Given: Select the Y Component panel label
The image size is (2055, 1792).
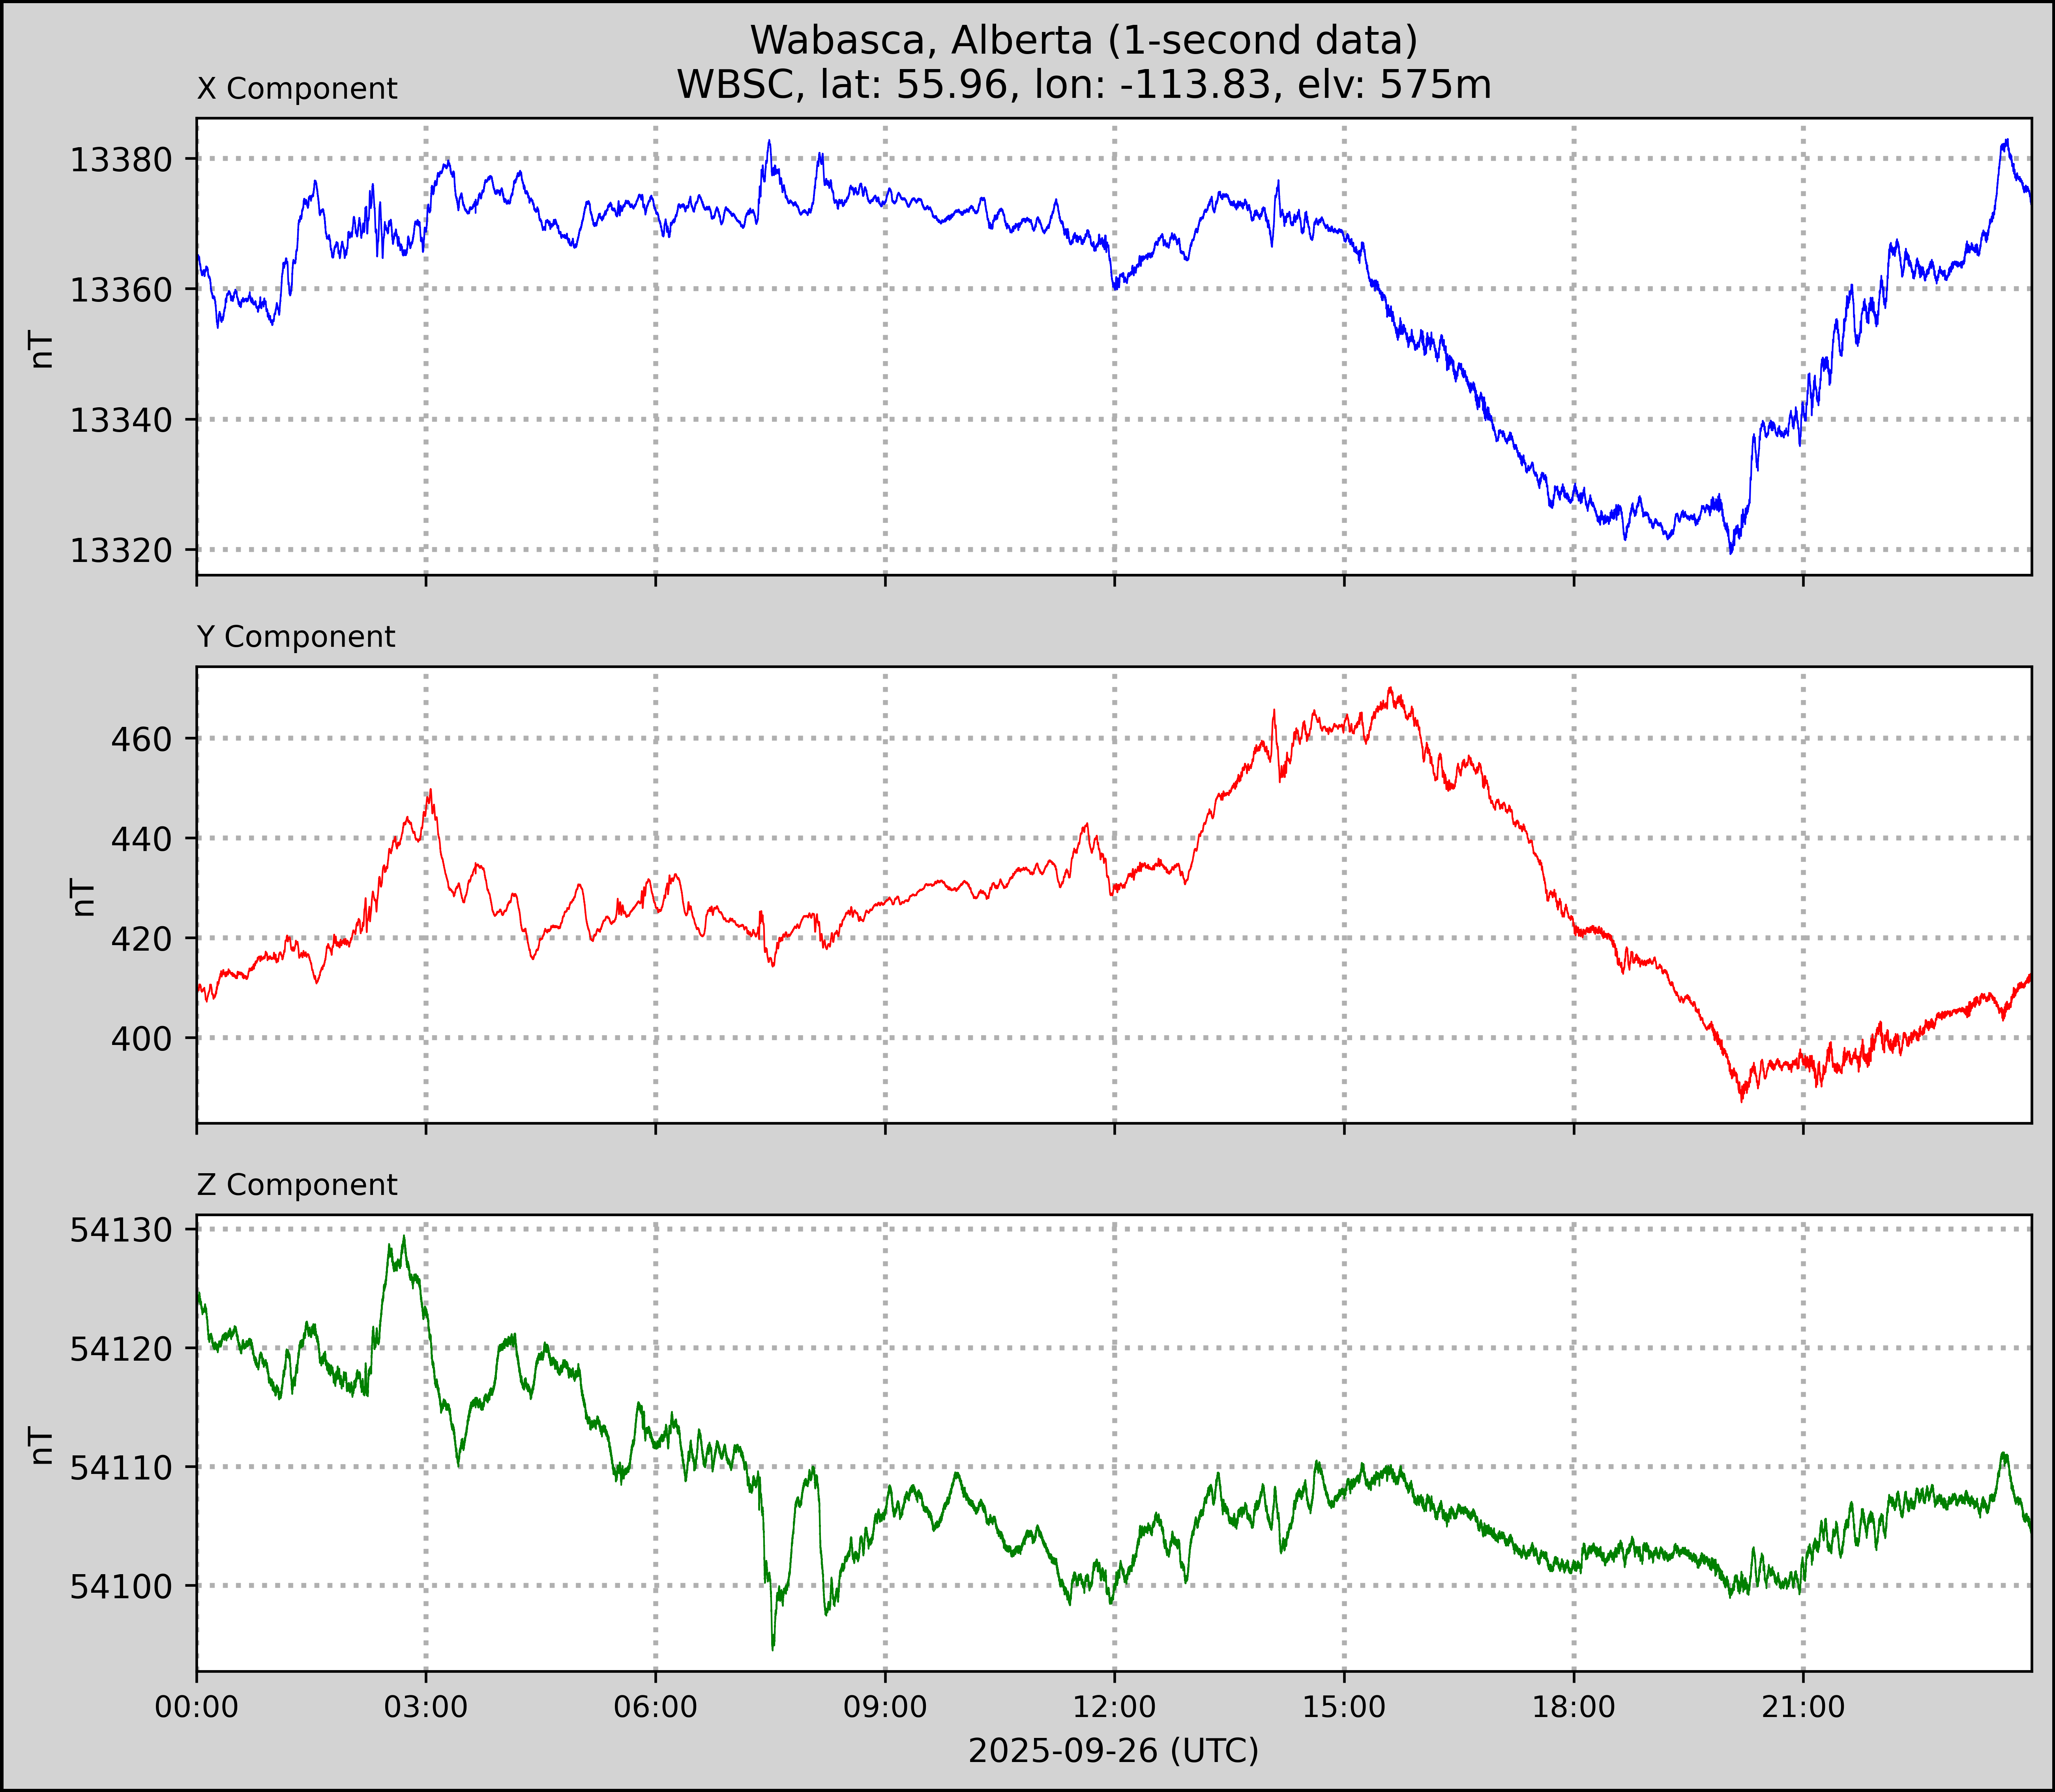Looking at the screenshot, I should [x=296, y=637].
